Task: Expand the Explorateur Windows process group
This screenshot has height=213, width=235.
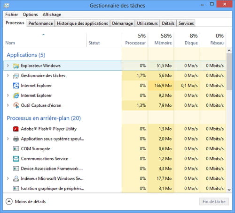Action: (x=8, y=66)
